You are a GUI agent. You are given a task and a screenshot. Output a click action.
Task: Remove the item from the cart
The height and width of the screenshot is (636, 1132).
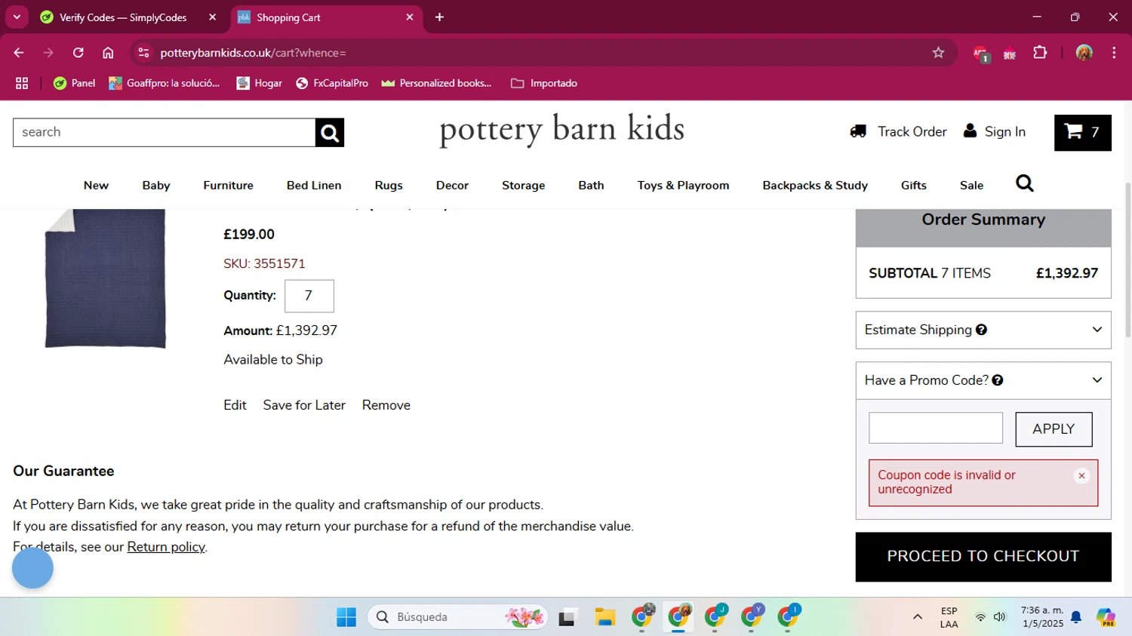point(386,405)
